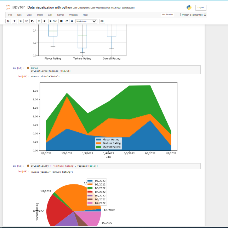Click the 1/4/2022 red swatch in pie legend
The width and height of the screenshot is (228, 228).
(x=90, y=192)
